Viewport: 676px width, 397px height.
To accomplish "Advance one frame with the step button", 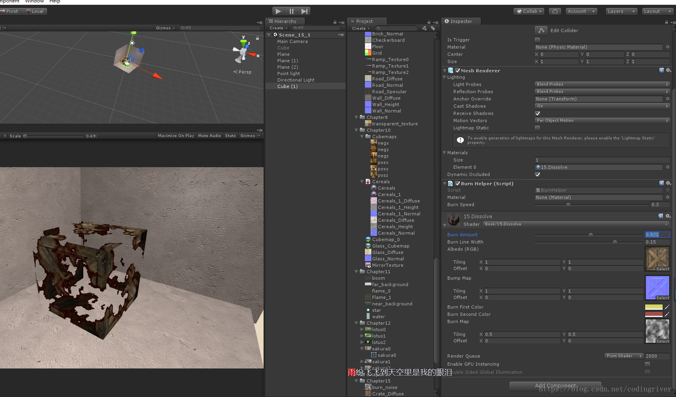I will click(304, 11).
